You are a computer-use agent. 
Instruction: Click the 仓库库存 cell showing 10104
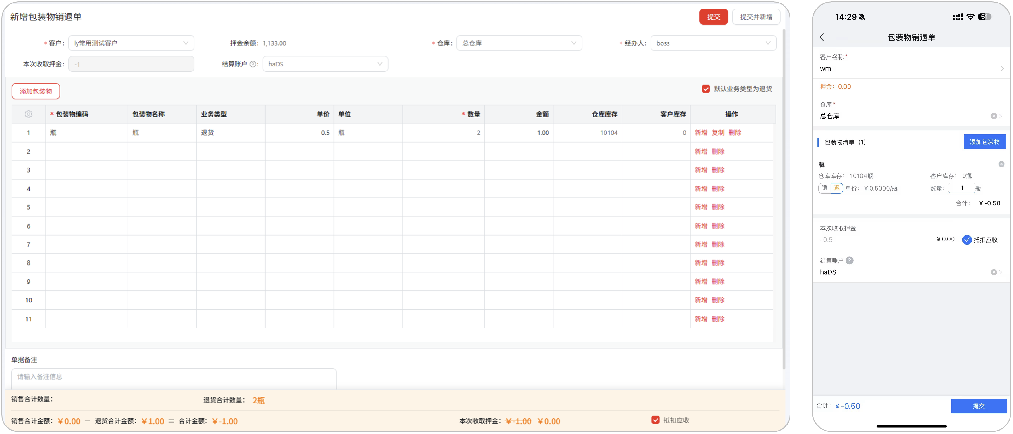(x=588, y=133)
